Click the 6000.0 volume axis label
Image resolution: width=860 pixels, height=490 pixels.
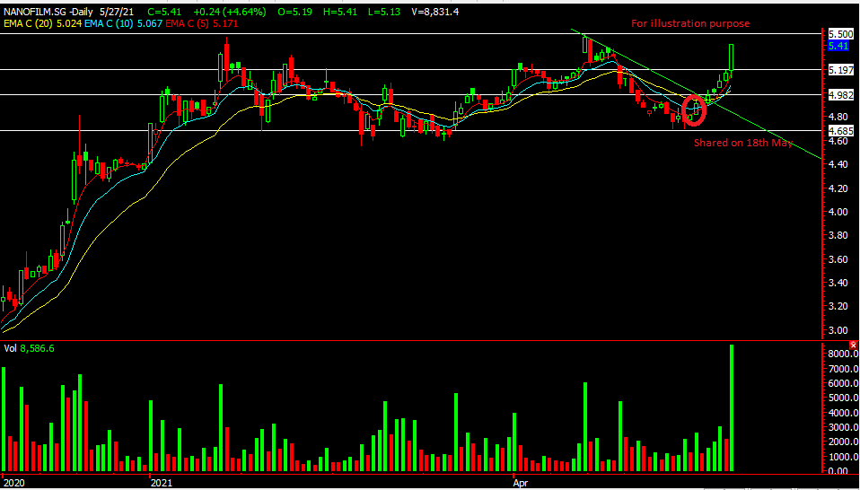pyautogui.click(x=843, y=384)
